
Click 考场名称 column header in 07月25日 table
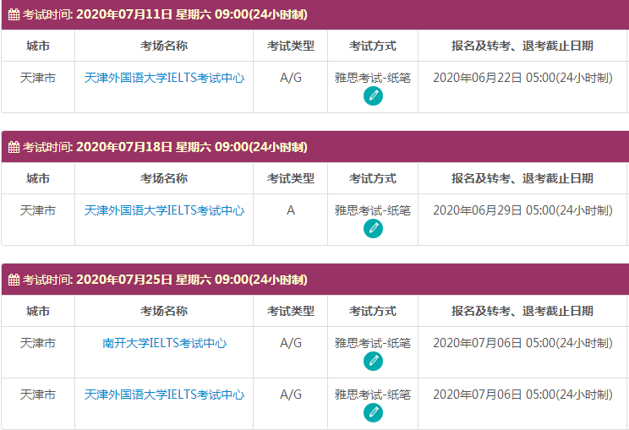(x=164, y=311)
